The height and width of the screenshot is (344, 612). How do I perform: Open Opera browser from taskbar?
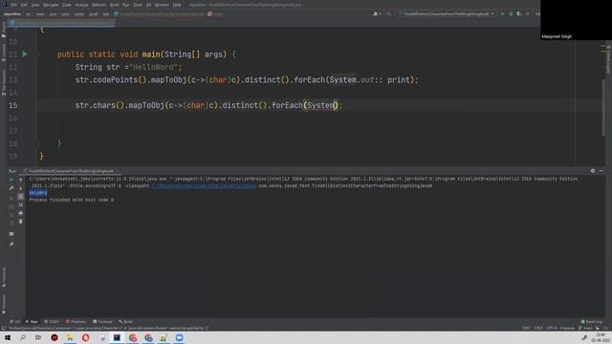pos(85,337)
